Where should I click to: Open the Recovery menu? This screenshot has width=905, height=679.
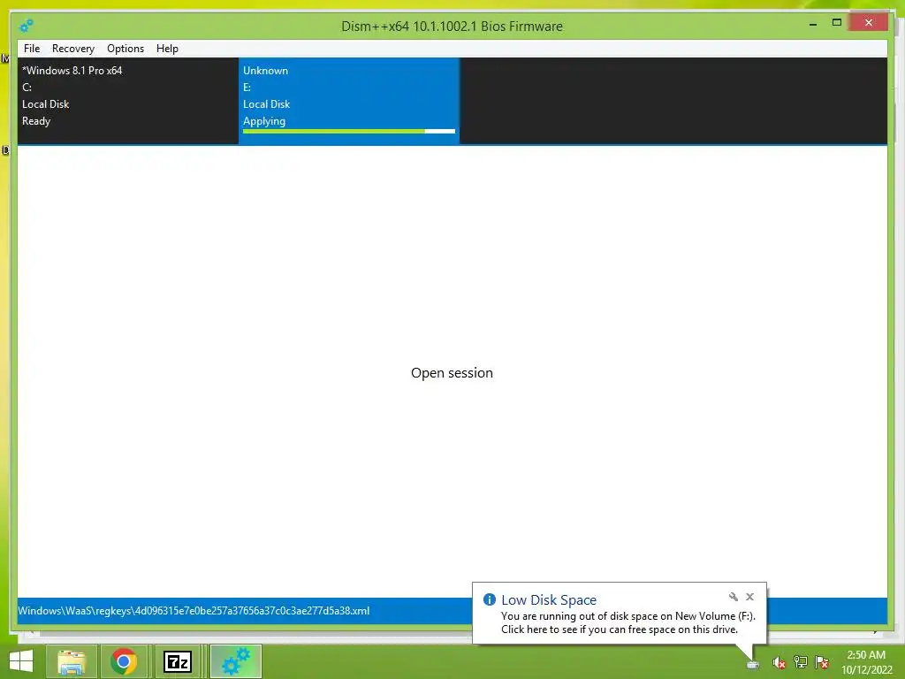point(73,49)
